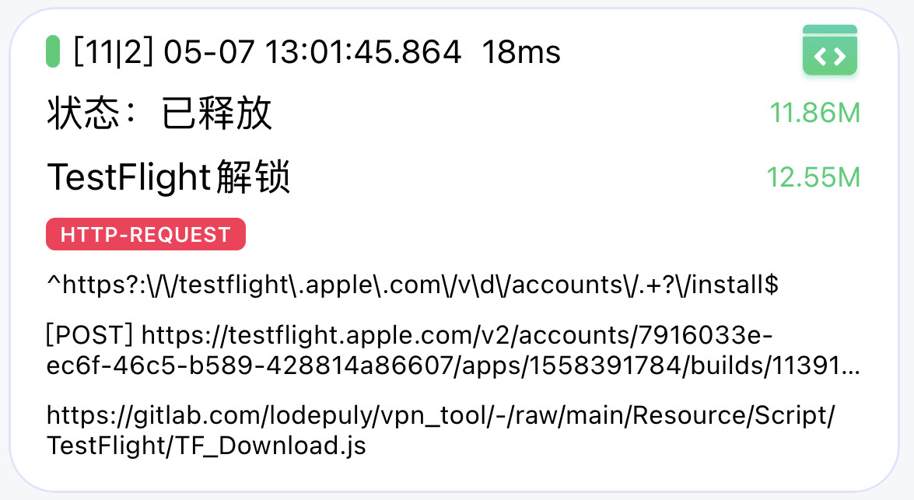Image resolution: width=914 pixels, height=500 pixels.
Task: Click the ec6f-46c5-b589 account ID line
Action: point(453,366)
